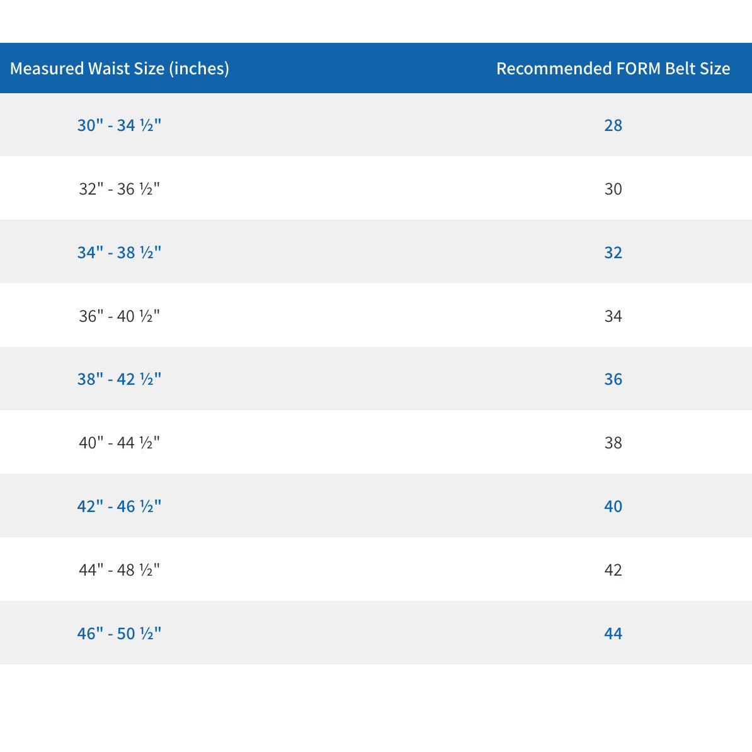Pick belt size 32
The image size is (752, 752).
[x=613, y=253]
